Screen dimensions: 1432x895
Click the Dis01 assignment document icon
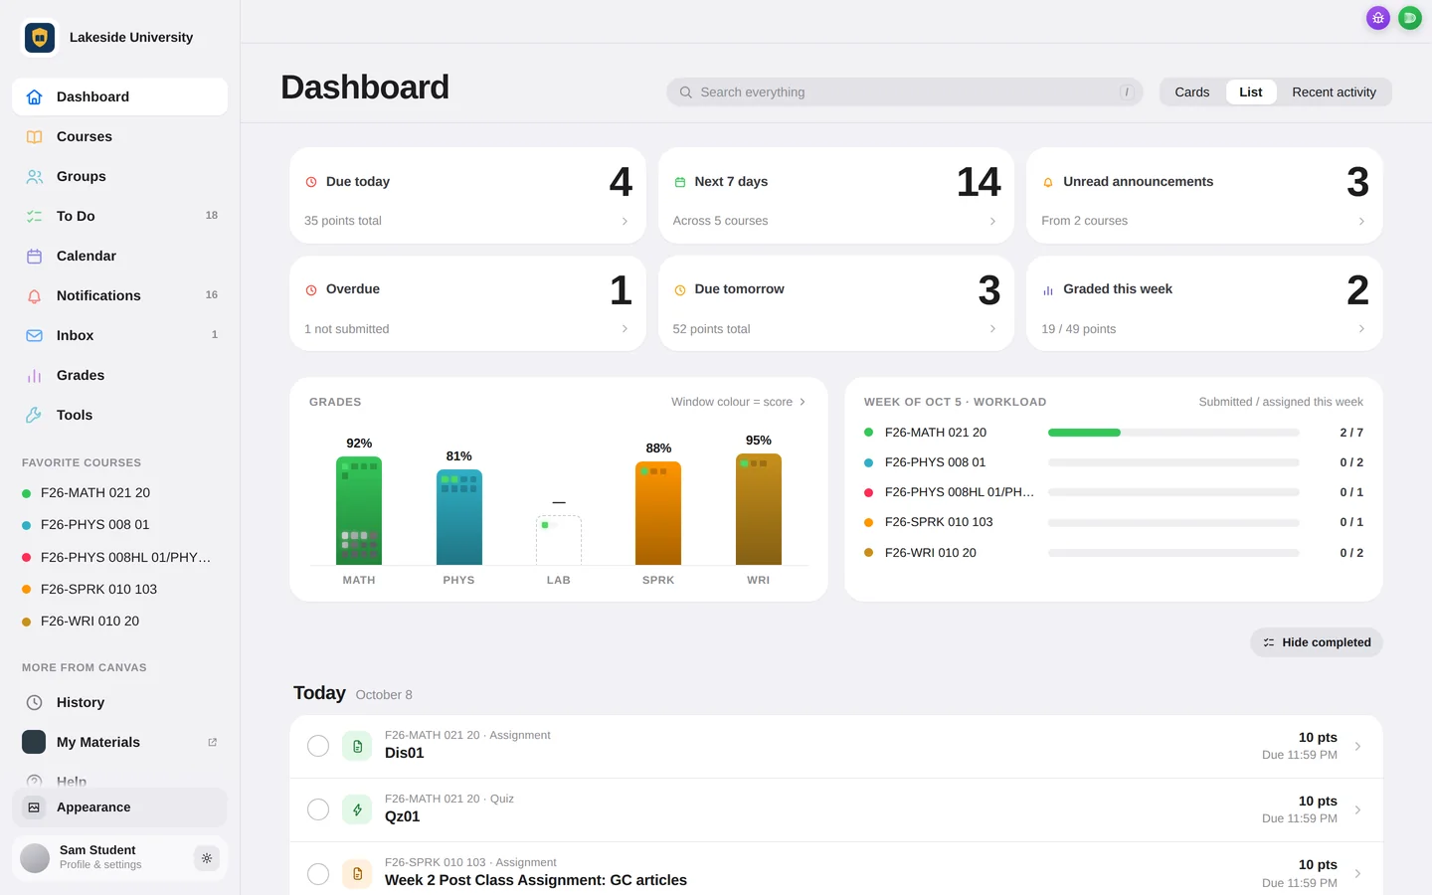(x=357, y=746)
